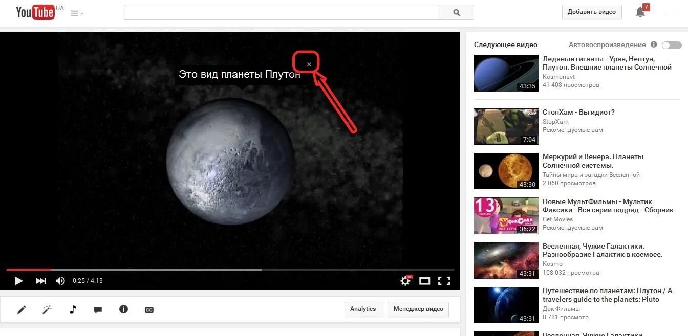Click the Добавить видео button
Image resolution: width=688 pixels, height=336 pixels.
tap(592, 12)
